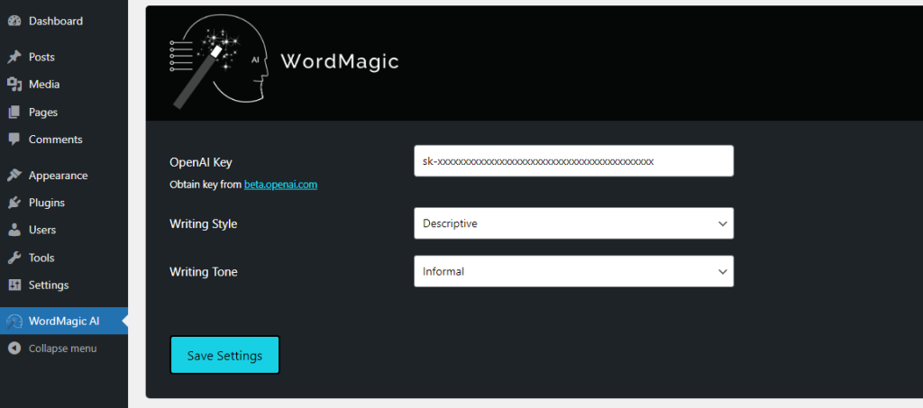
Task: Click the WordMagic wand logo in header
Action: tap(219, 61)
